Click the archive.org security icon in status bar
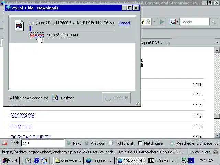 215,152
